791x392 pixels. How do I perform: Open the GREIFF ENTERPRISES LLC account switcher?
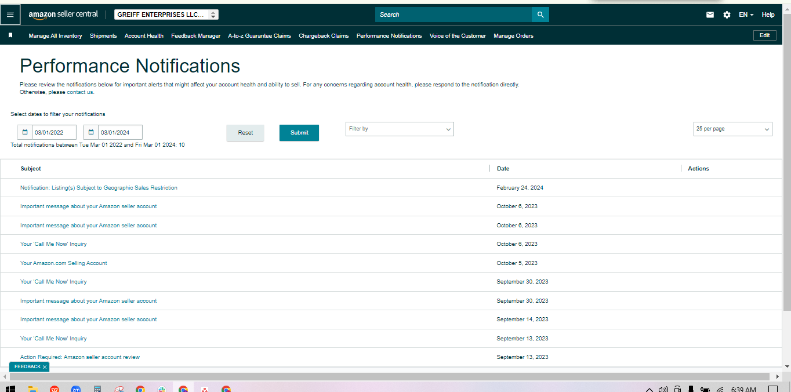point(166,14)
